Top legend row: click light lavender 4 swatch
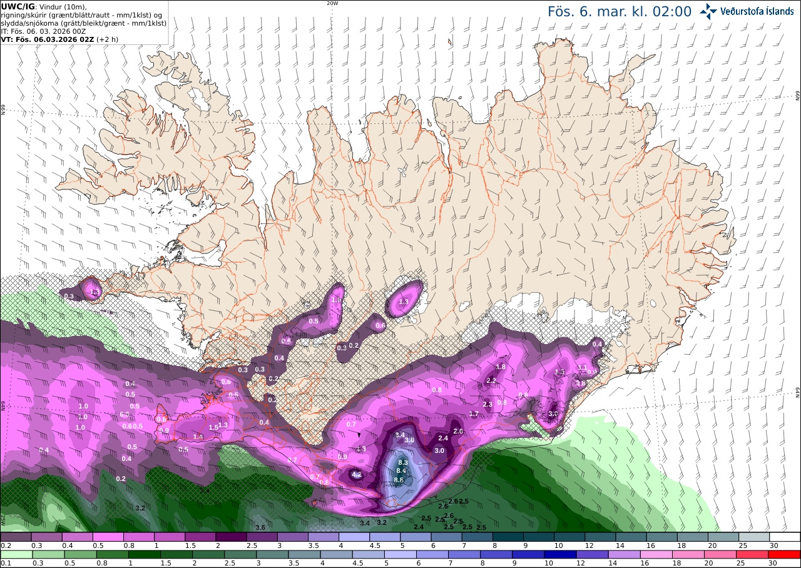This screenshot has width=801, height=568. 354,537
